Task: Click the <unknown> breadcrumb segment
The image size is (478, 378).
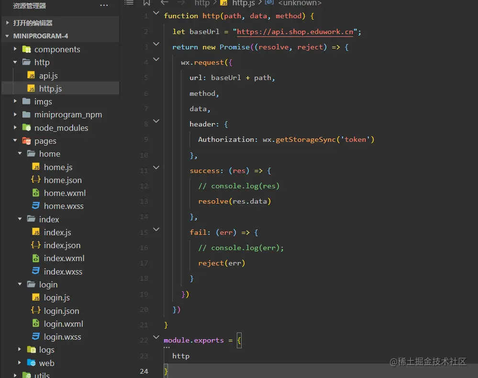Action: pos(300,3)
